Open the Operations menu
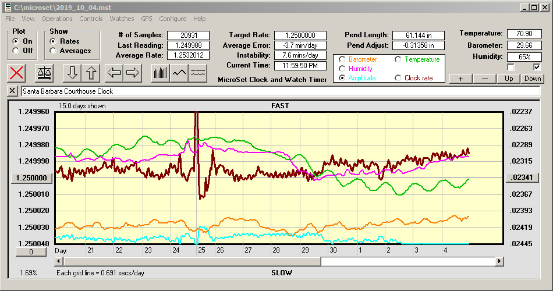Viewport: 553px width, 291px height. point(57,19)
